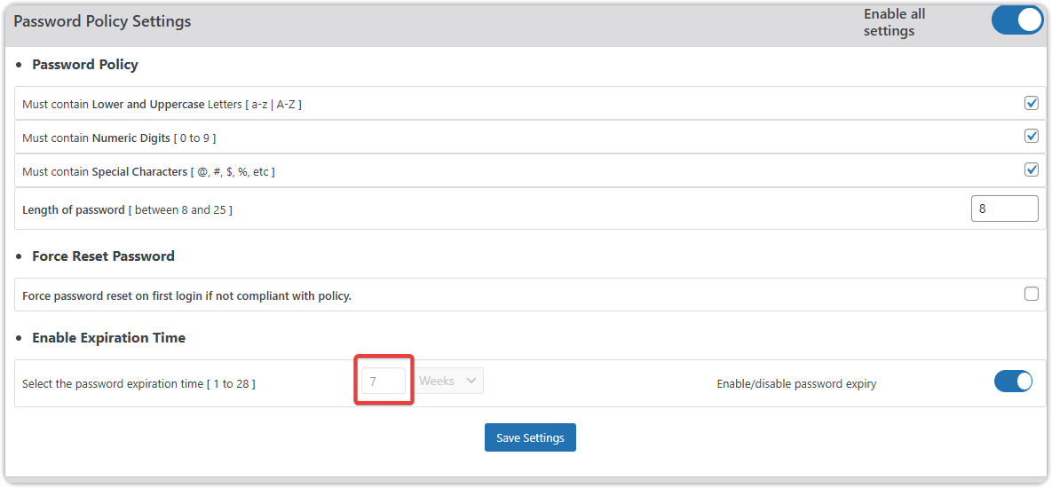The height and width of the screenshot is (488, 1052).
Task: Click 'Must contain Special Characters' label text
Action: click(x=149, y=172)
